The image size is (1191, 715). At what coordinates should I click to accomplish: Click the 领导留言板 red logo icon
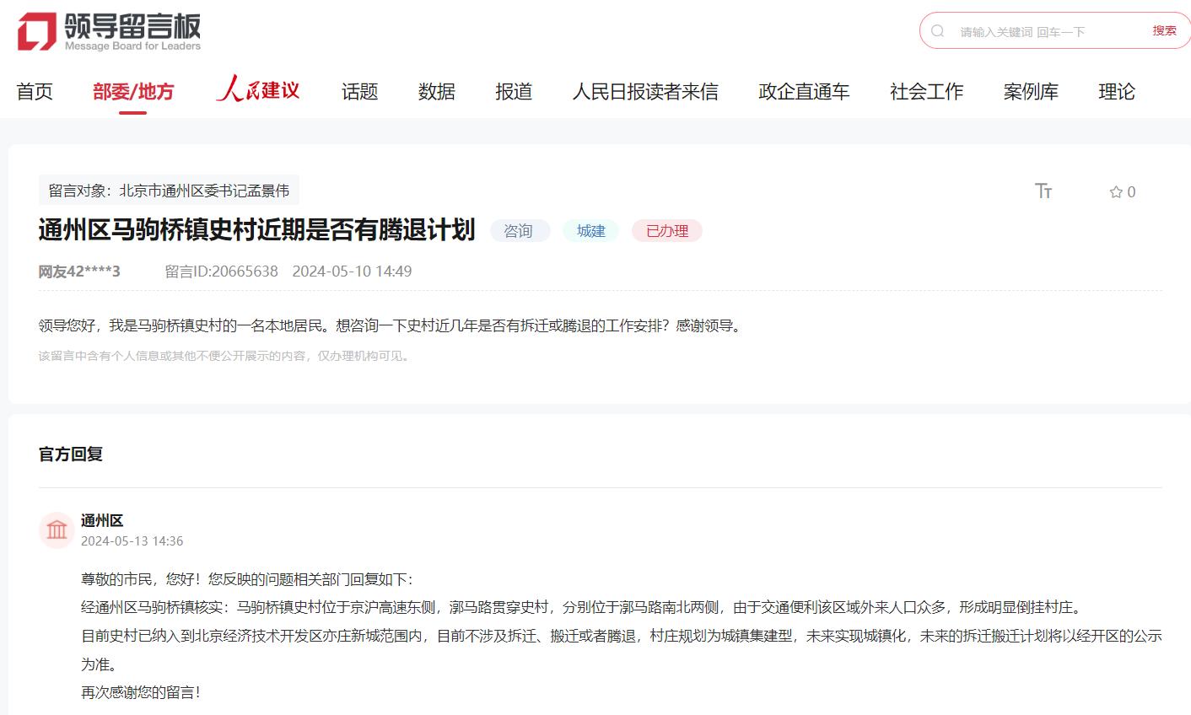click(x=36, y=31)
